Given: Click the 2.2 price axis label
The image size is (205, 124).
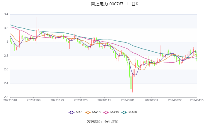Looking at the screenshot, I should (x=6, y=97).
